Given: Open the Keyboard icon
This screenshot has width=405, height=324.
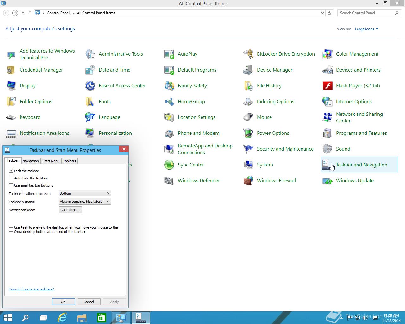Looking at the screenshot, I should coord(11,117).
